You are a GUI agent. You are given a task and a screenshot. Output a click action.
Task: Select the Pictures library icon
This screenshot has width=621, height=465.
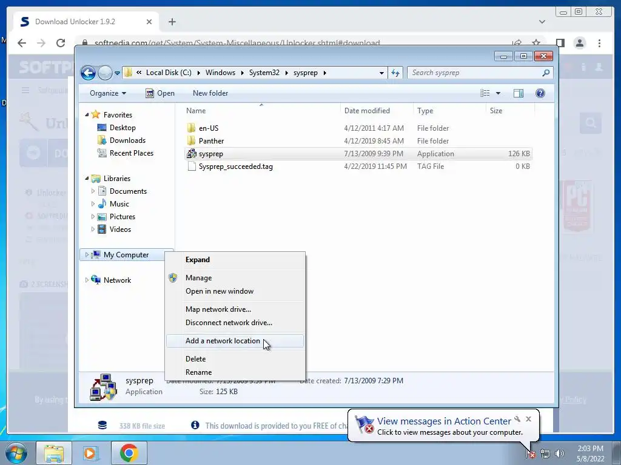[x=102, y=217]
